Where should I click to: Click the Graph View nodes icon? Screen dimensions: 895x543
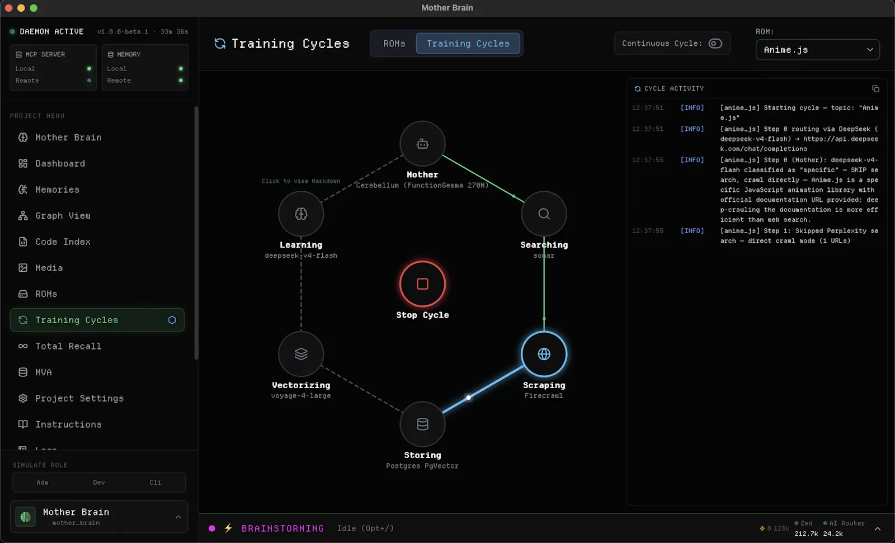click(23, 216)
